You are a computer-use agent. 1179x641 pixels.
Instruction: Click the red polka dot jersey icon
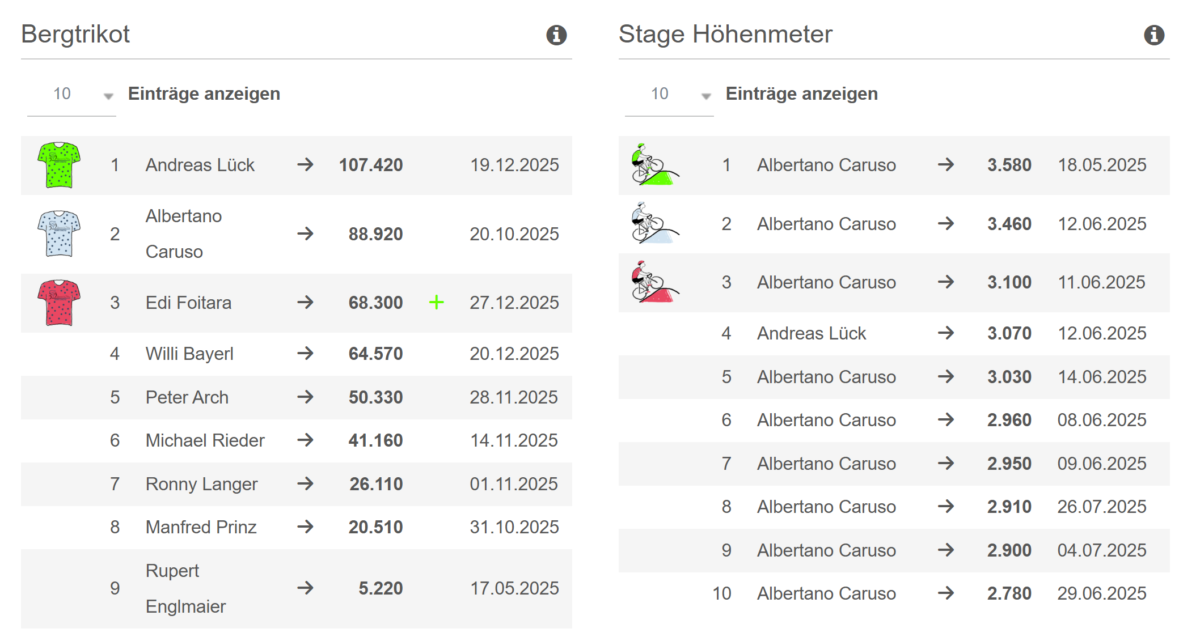59,303
